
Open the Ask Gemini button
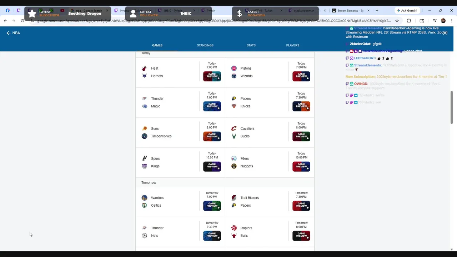point(407,10)
